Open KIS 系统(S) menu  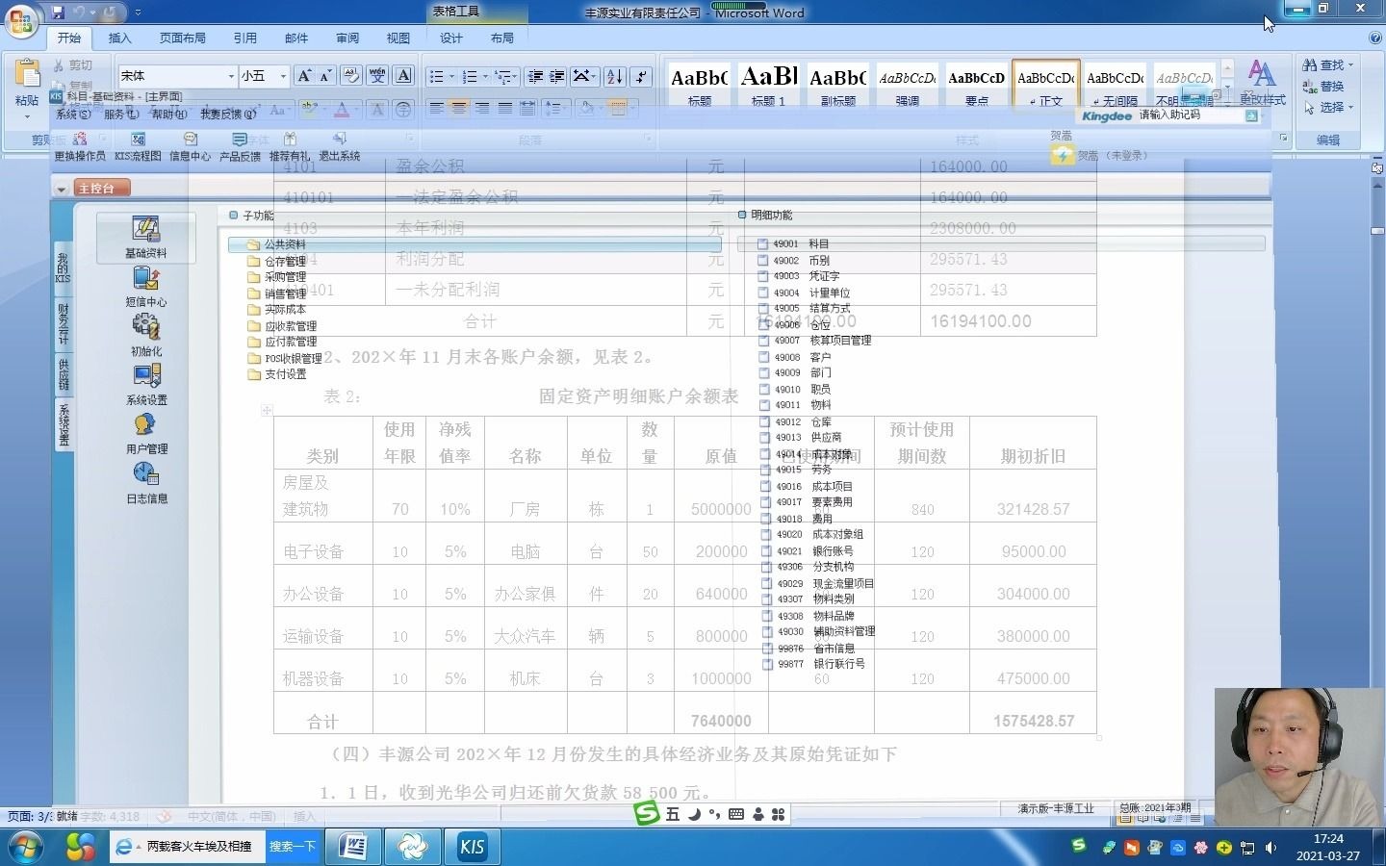pos(73,115)
